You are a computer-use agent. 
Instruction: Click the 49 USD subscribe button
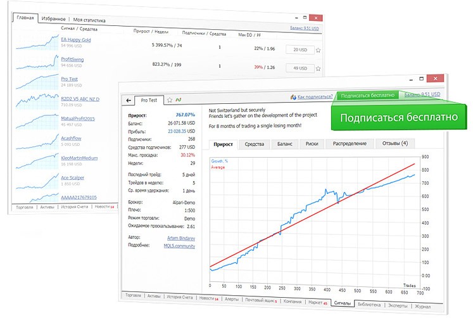pyautogui.click(x=300, y=68)
